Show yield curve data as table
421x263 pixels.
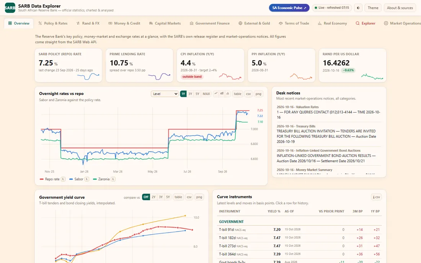click(x=178, y=197)
